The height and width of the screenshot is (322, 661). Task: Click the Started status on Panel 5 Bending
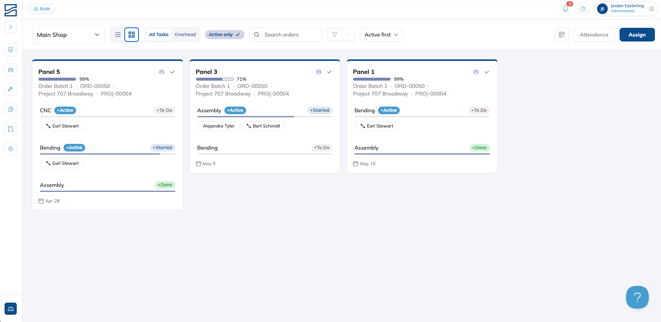[163, 148]
